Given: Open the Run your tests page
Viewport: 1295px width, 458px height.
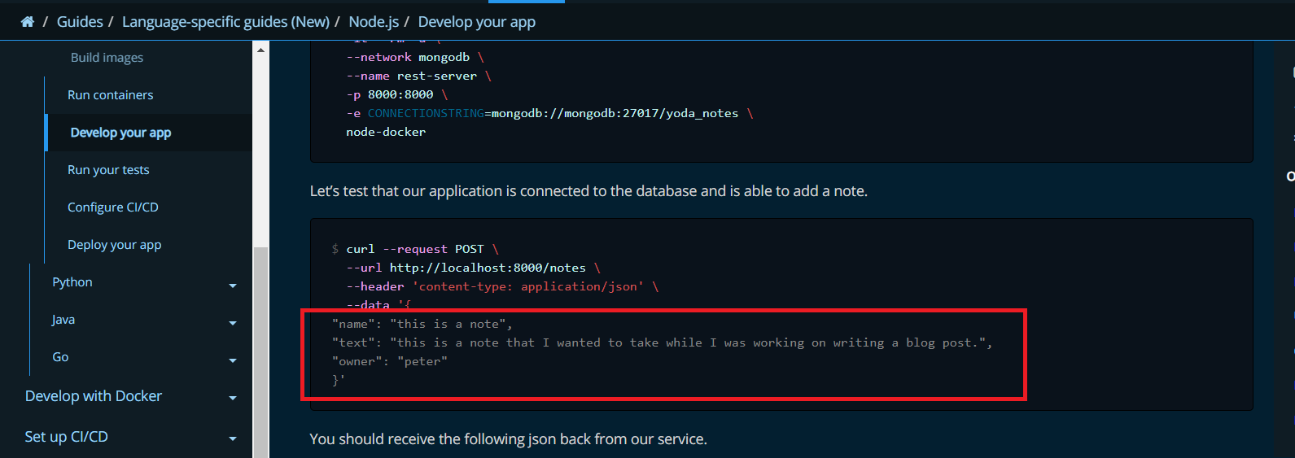Looking at the screenshot, I should click(x=108, y=170).
